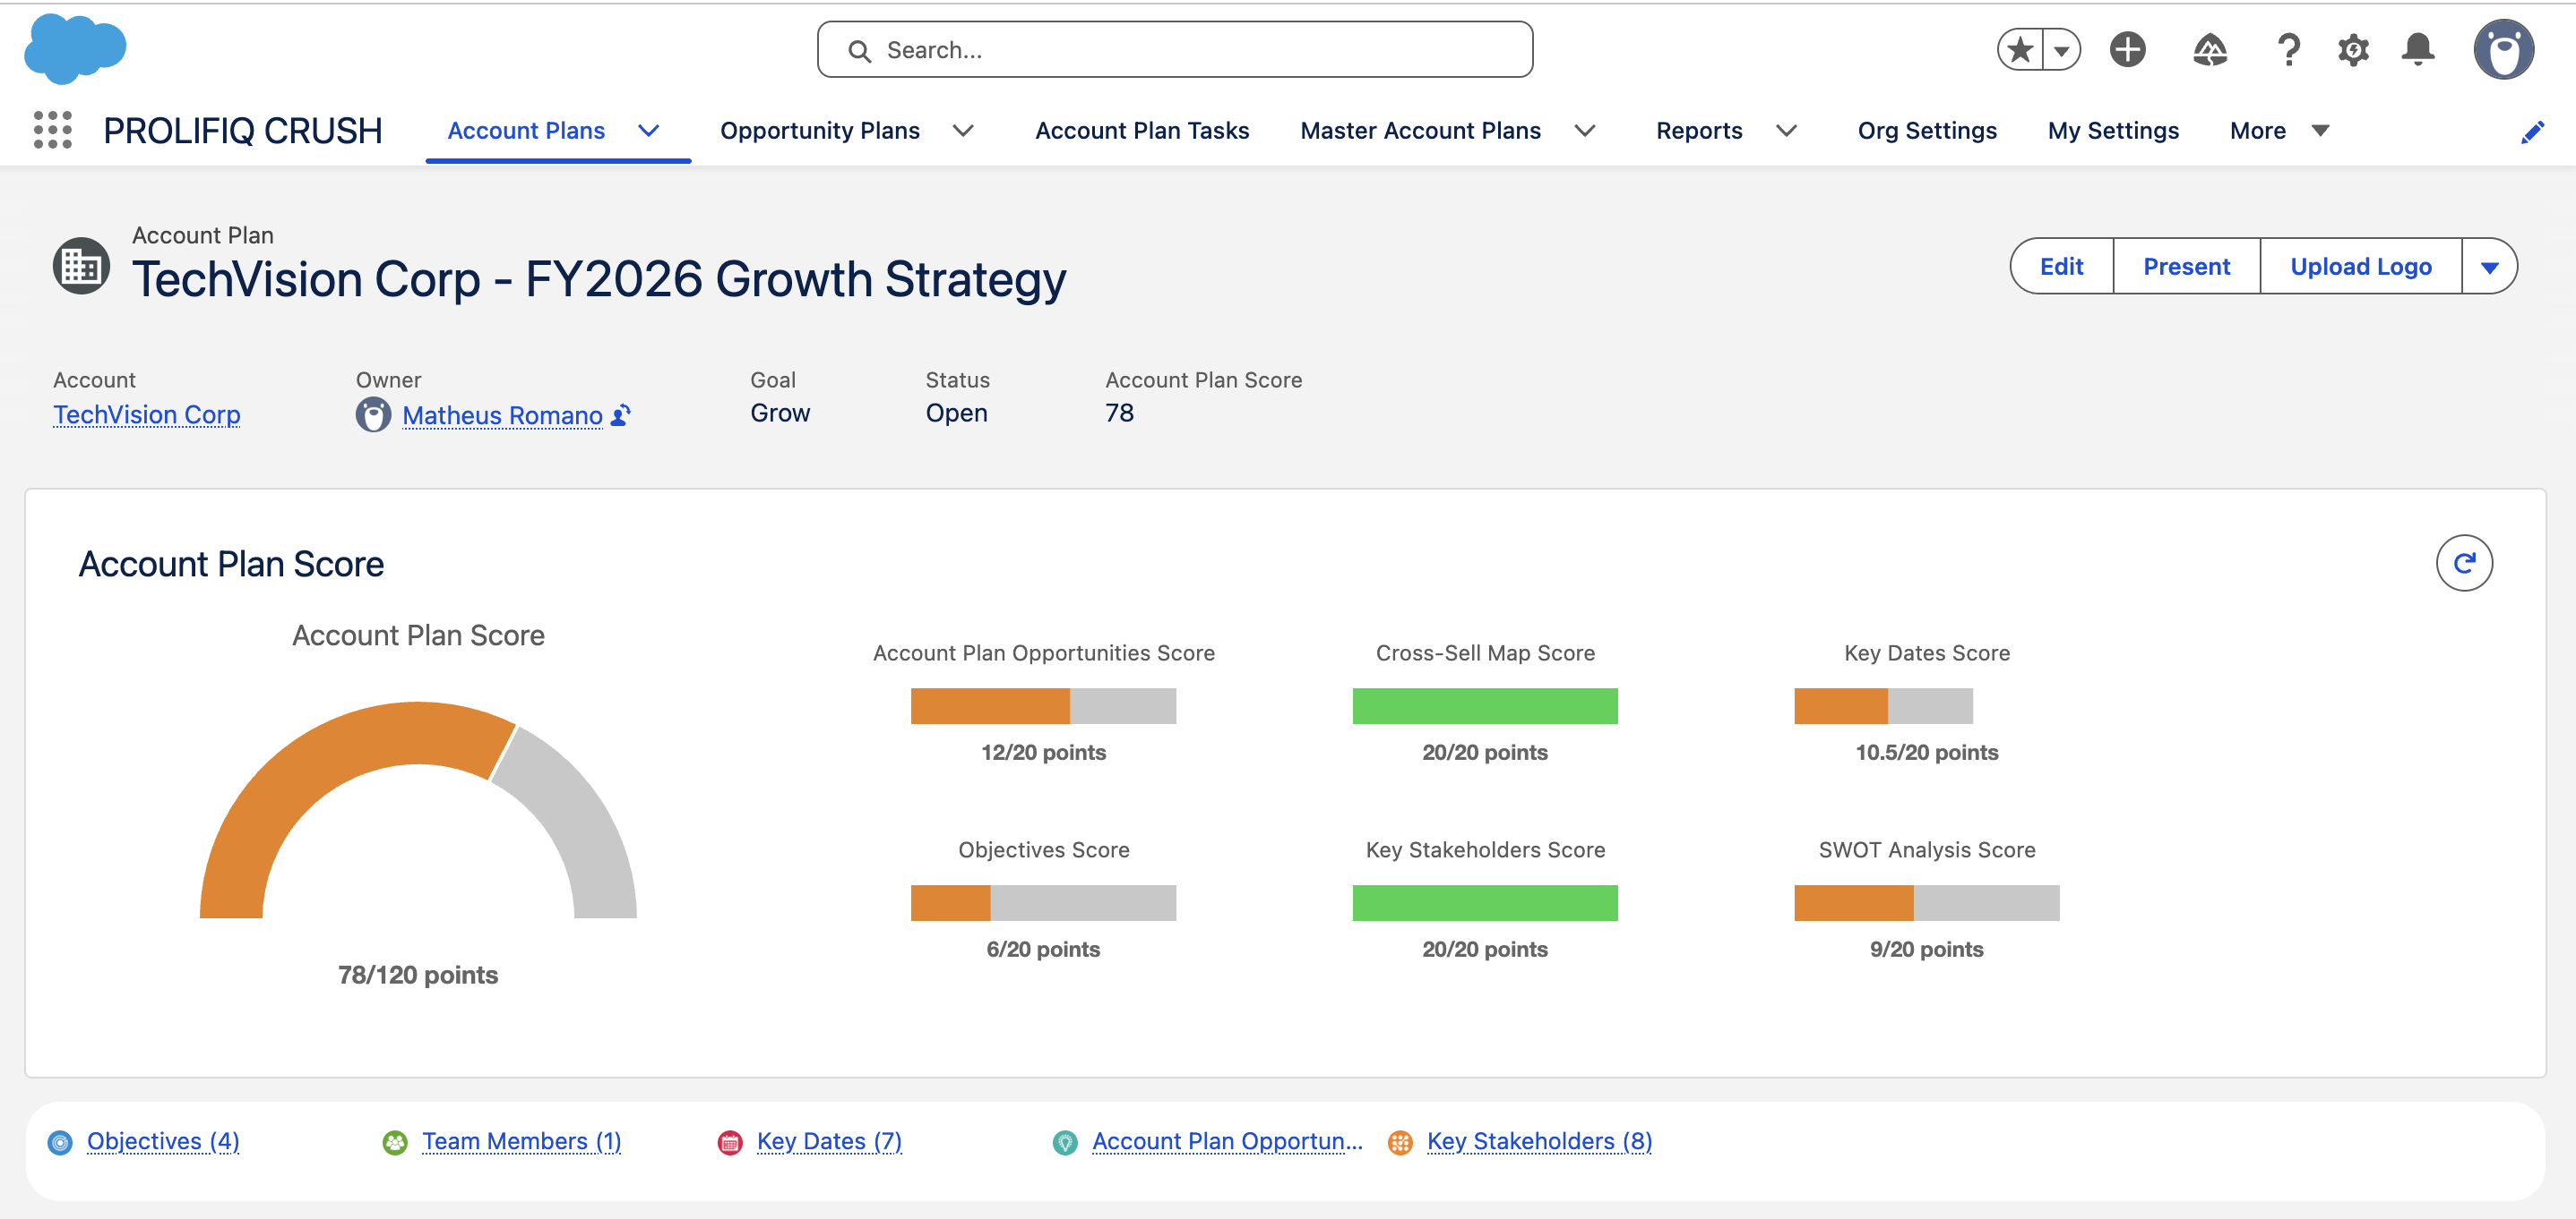The height and width of the screenshot is (1219, 2576).
Task: Switch to the Account Plans tab
Action: coord(526,131)
